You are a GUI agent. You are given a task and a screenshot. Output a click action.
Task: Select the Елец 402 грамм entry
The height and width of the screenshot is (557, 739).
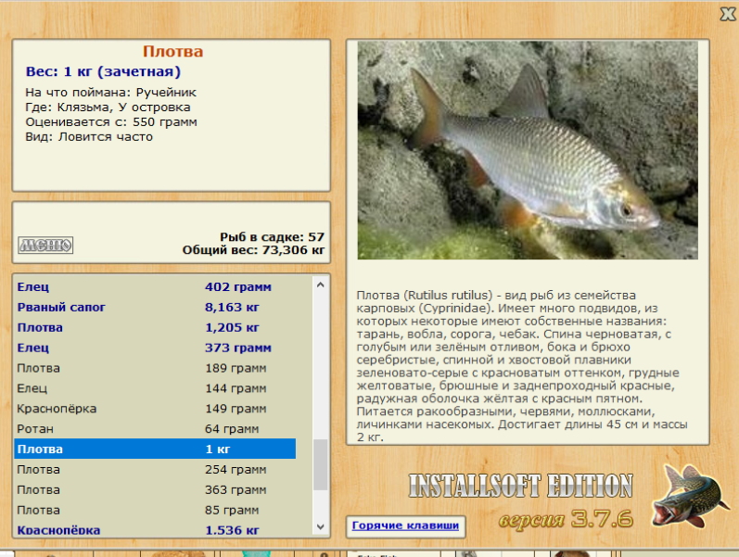point(155,286)
